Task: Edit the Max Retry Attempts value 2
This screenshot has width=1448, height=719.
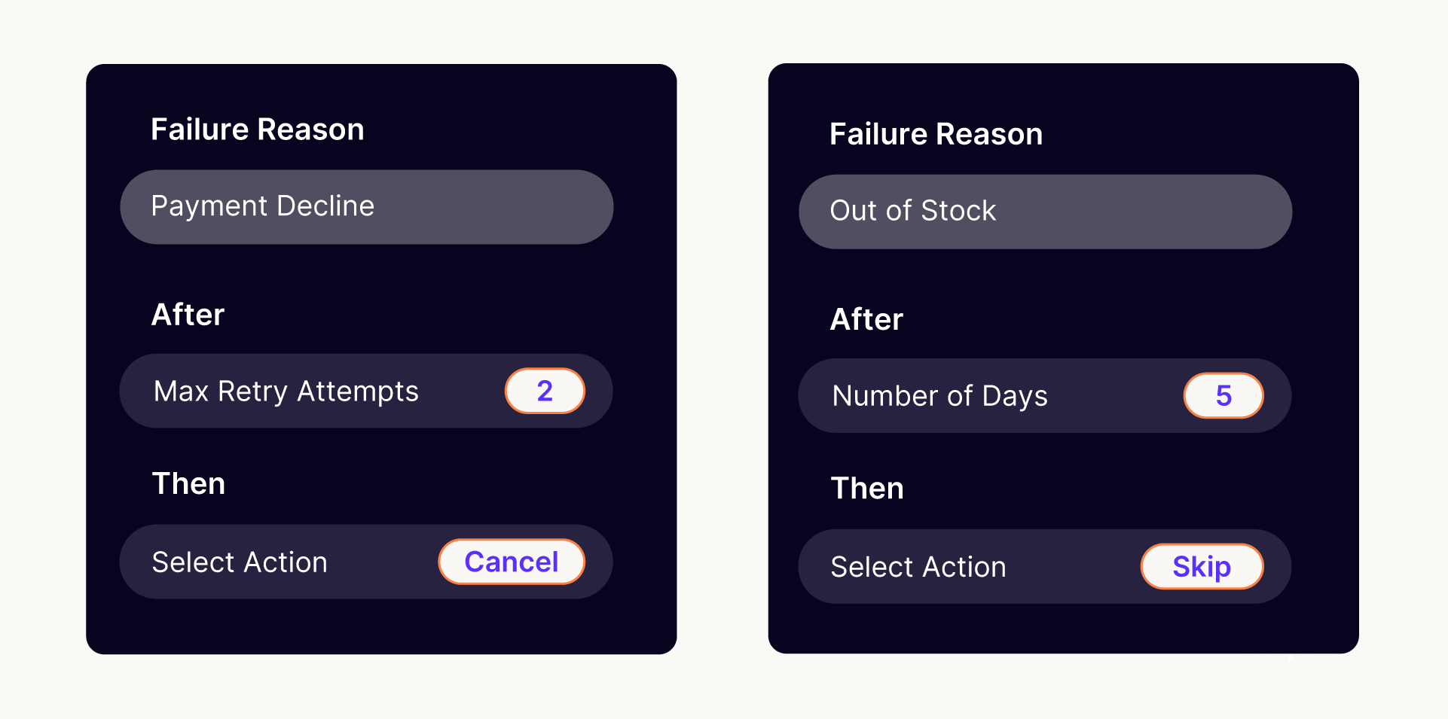Action: [545, 391]
